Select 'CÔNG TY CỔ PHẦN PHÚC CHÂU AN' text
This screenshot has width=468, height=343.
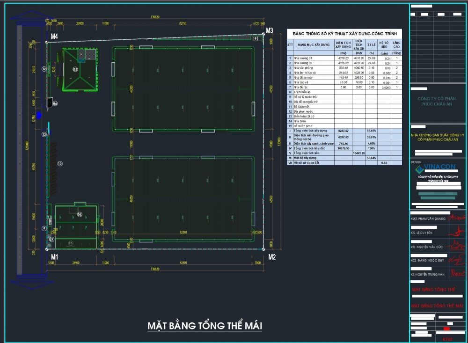click(435, 102)
